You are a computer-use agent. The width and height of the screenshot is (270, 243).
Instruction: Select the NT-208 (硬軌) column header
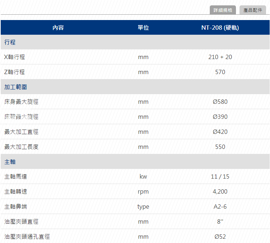(x=220, y=28)
